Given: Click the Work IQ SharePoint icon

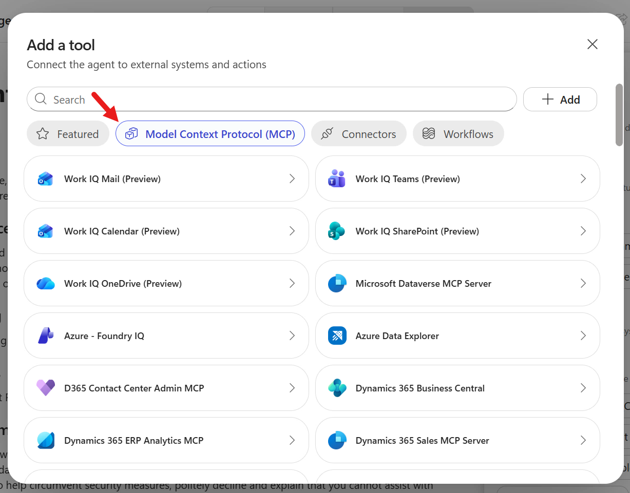Looking at the screenshot, I should pyautogui.click(x=337, y=231).
